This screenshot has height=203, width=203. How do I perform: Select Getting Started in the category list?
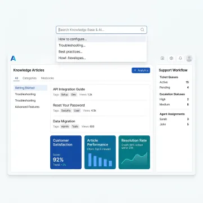click(30, 88)
